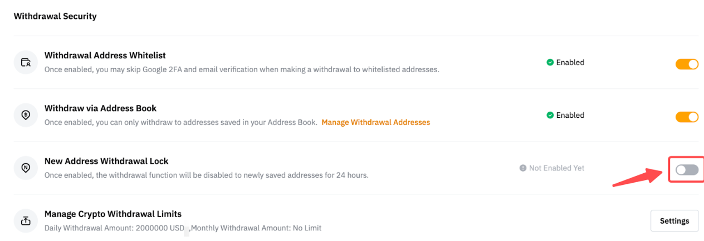The height and width of the screenshot is (241, 704).
Task: Click the Withdrawal Address Whitelist row icon
Action: click(x=26, y=62)
